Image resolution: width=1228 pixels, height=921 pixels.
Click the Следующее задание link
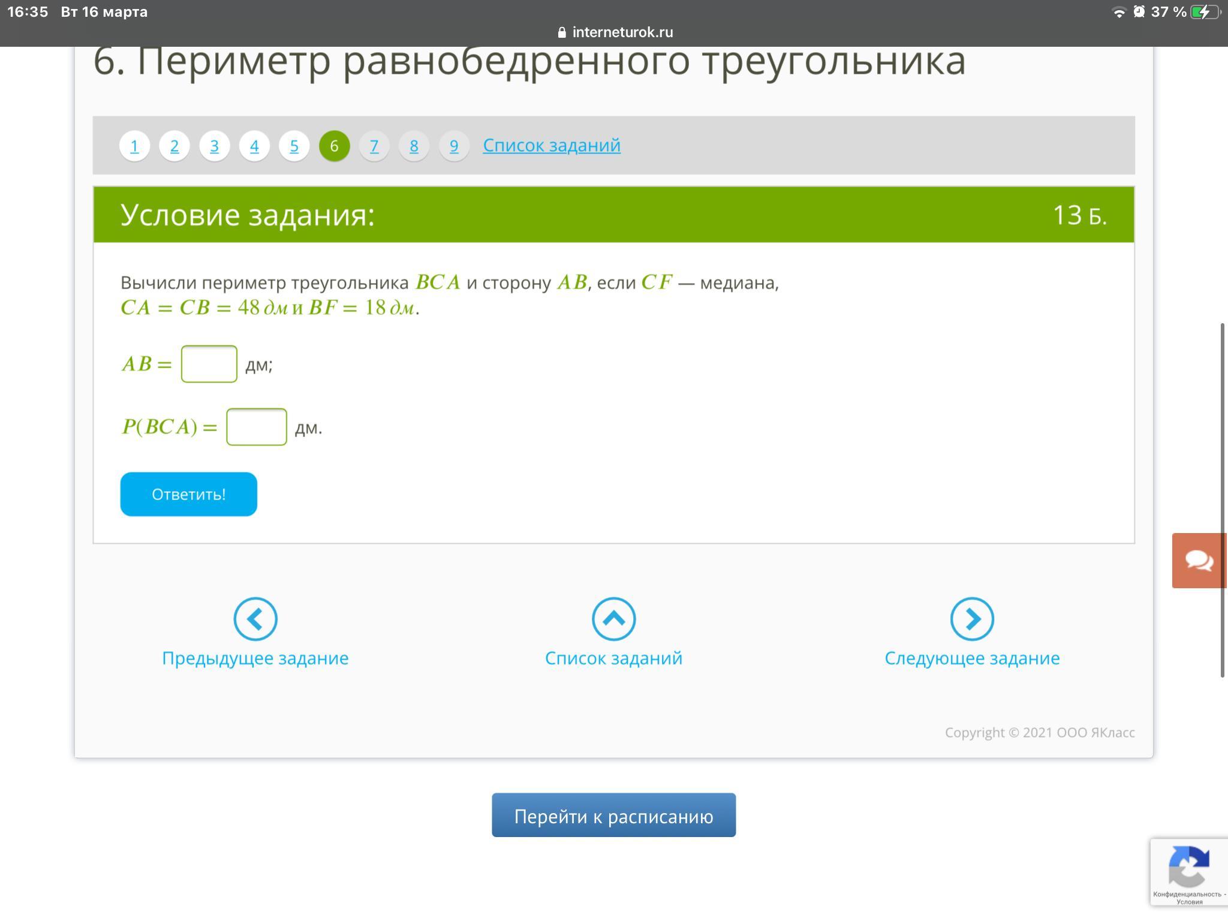[972, 658]
